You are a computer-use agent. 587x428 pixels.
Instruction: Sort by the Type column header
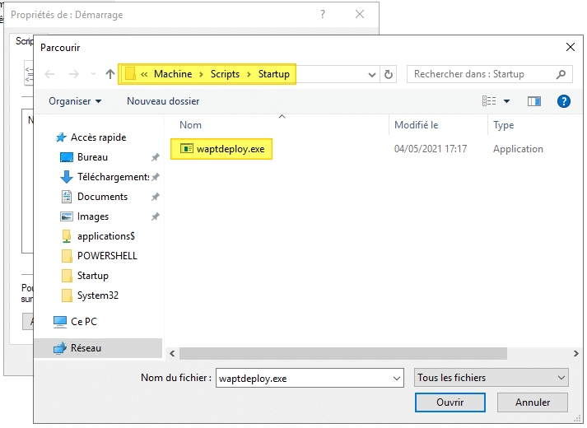click(504, 125)
